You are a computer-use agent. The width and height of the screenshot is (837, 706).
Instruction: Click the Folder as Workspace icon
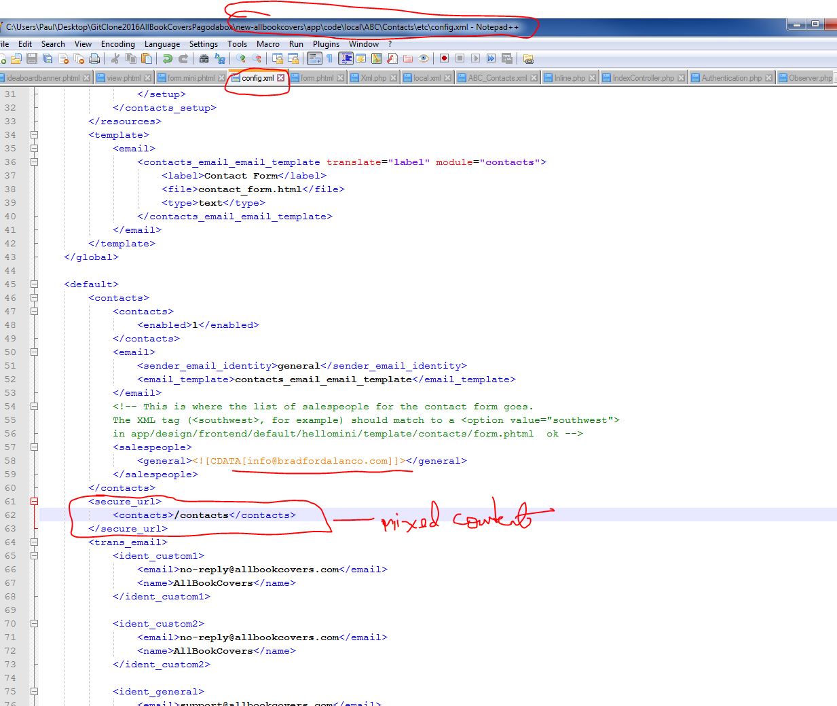tap(407, 58)
